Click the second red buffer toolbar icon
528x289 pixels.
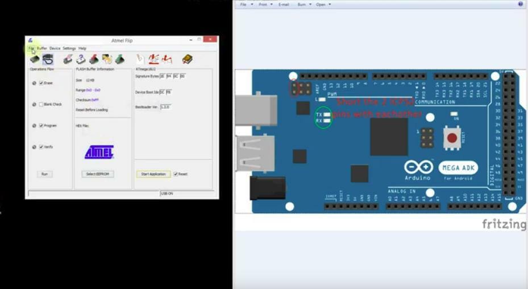167,59
